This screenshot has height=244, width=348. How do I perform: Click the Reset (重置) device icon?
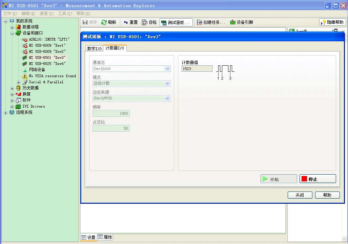[126, 22]
